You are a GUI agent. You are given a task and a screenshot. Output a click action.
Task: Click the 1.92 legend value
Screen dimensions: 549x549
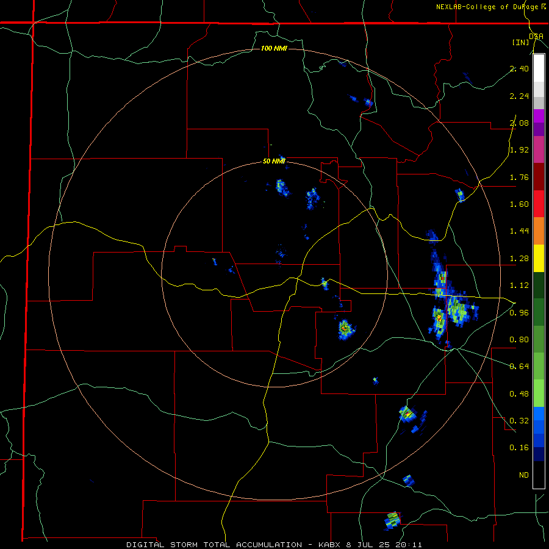click(519, 150)
